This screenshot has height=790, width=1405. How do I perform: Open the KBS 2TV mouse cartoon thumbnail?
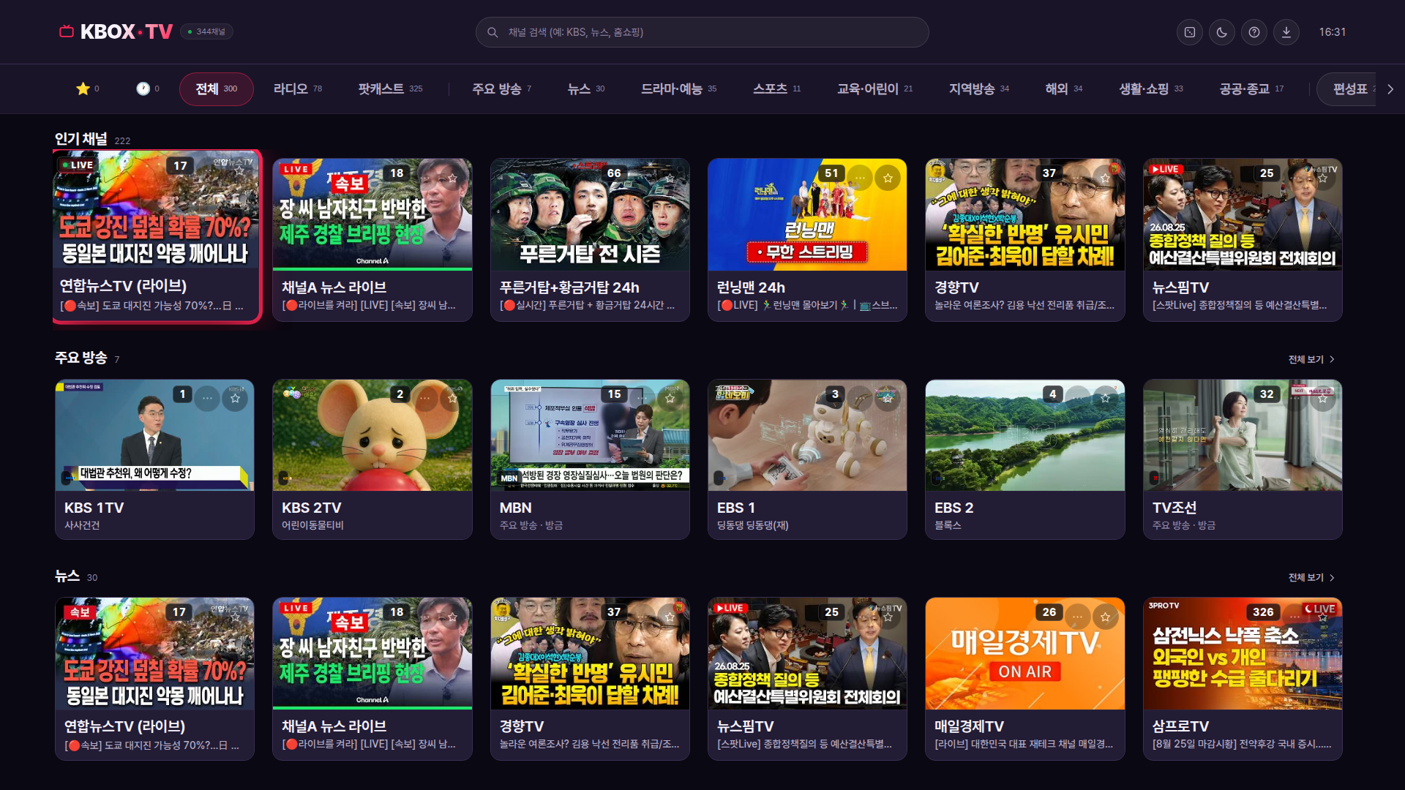click(372, 434)
